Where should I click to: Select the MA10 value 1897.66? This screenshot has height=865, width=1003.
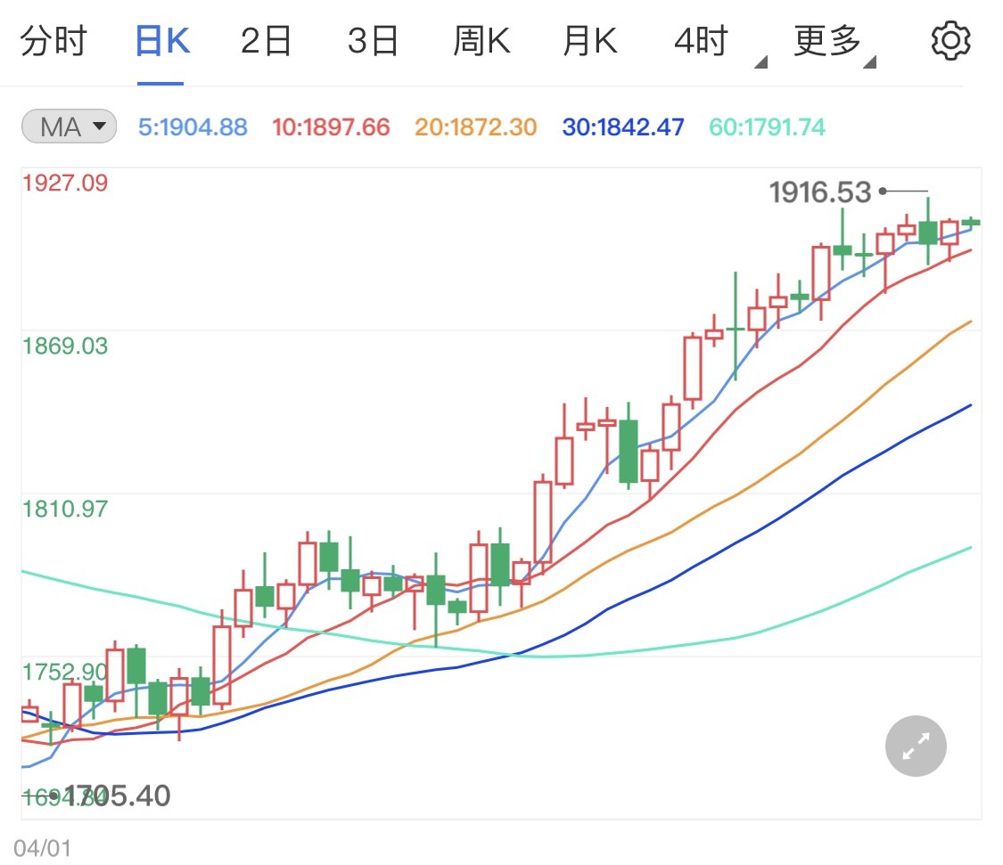pos(330,126)
